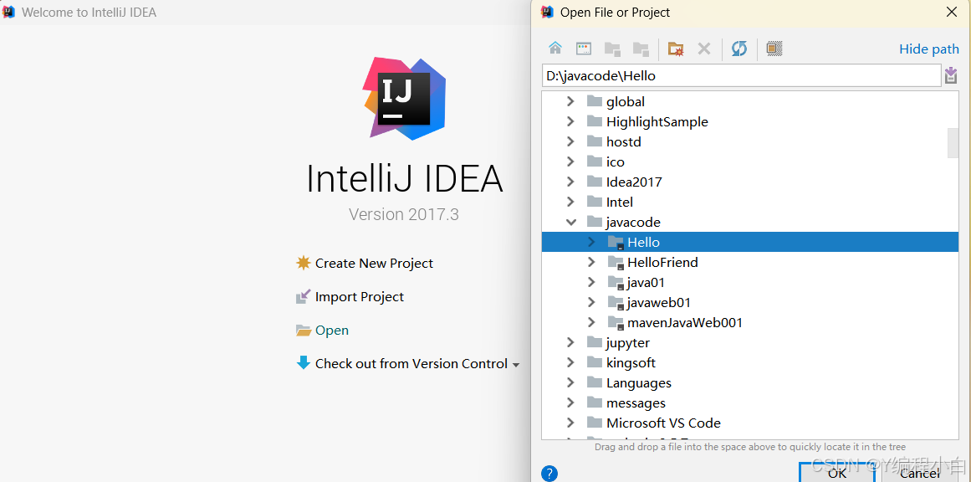Click the javaweb01 project folder icon
This screenshot has height=482, width=971.
[616, 303]
